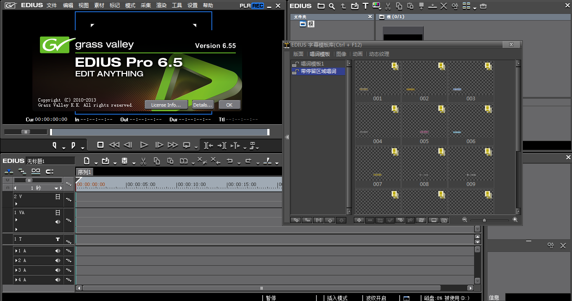Click the thumbnail size slider in template library
Screen dimensions: 572x301
click(484, 220)
